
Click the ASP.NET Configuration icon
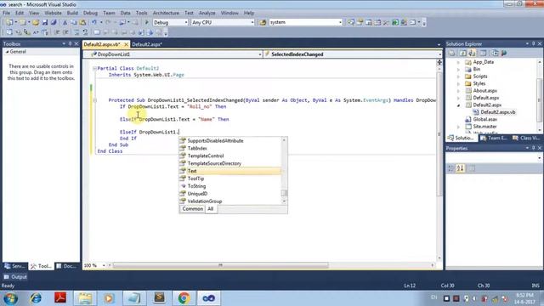tap(504, 53)
